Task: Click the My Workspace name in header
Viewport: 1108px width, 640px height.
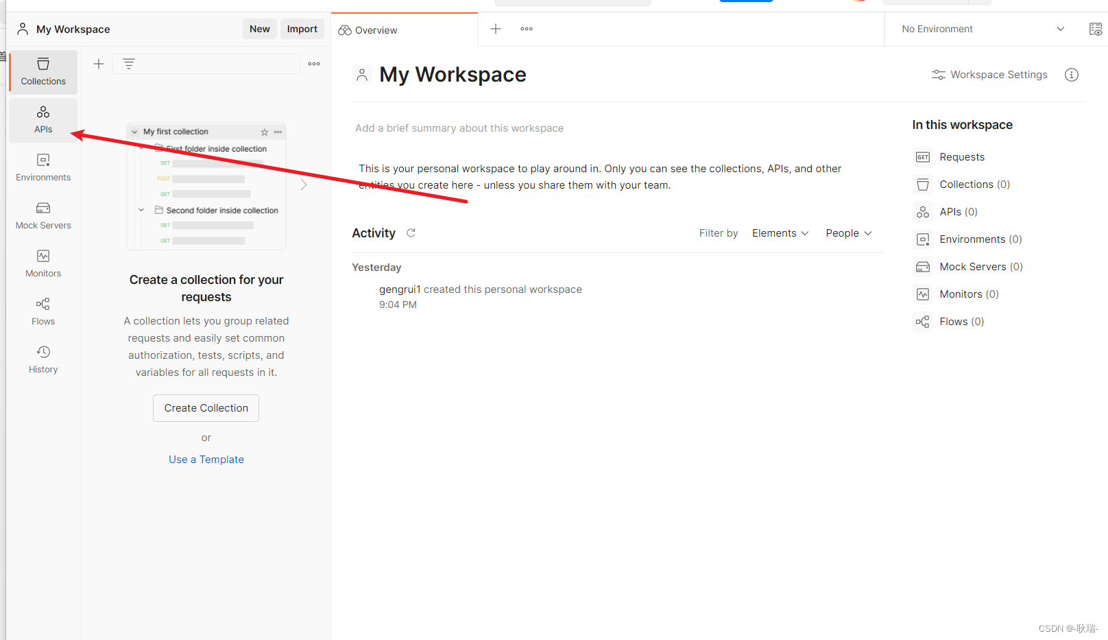Action: (x=73, y=29)
